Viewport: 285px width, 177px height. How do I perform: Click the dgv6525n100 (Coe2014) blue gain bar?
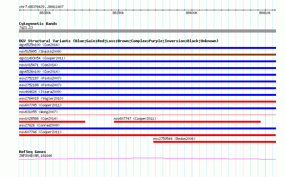pos(147,48)
